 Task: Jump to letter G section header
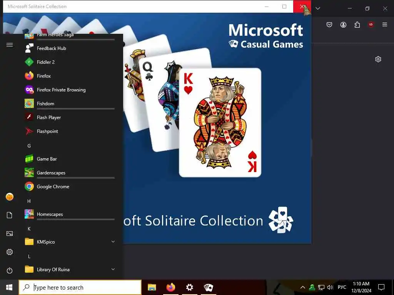[29, 146]
